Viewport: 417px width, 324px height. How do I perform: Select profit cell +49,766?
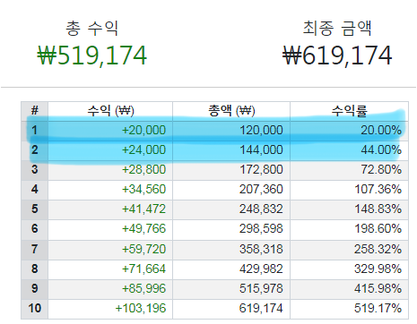click(110, 229)
